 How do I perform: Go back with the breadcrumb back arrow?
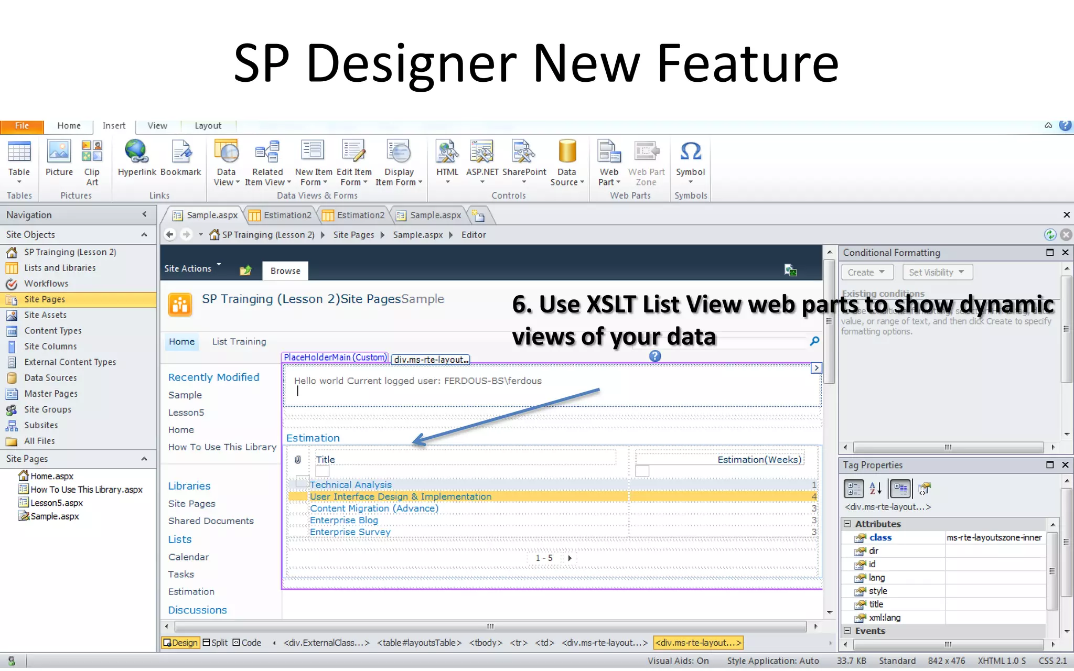[x=169, y=234]
